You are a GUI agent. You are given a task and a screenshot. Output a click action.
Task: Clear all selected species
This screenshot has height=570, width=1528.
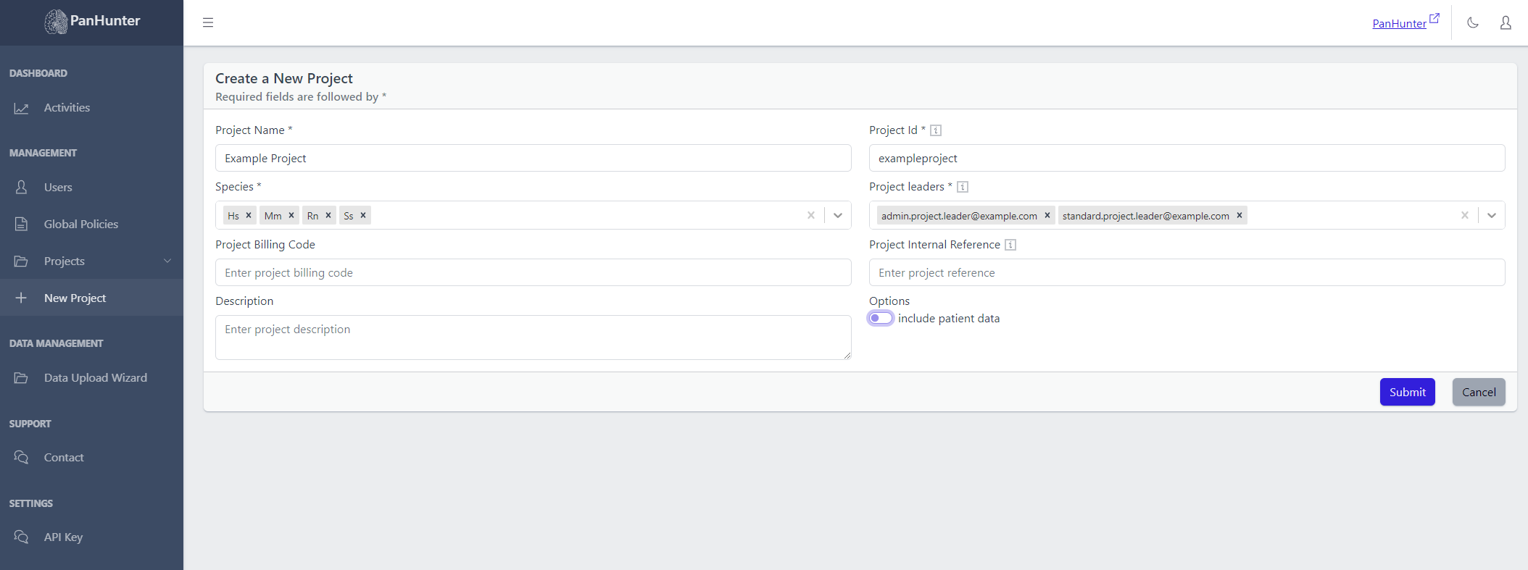(811, 215)
